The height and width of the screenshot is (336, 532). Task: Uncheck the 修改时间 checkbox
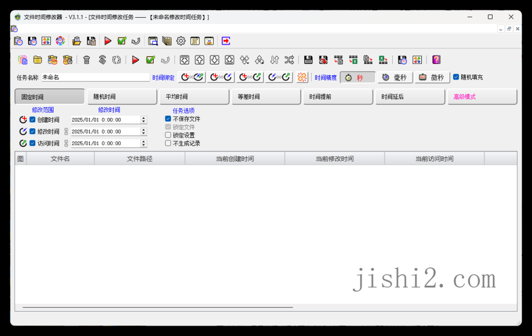(x=33, y=131)
